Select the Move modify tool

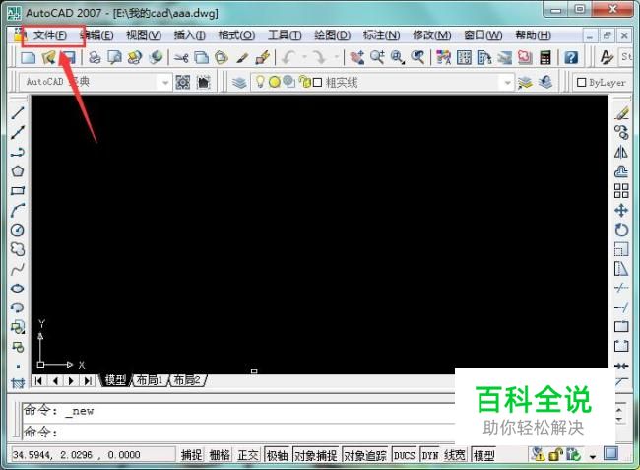[x=621, y=210]
